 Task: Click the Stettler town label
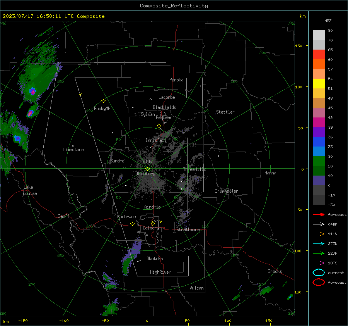225,112
